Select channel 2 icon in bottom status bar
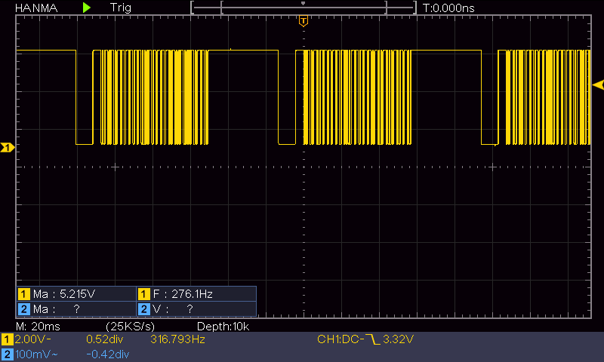 pos(7,354)
